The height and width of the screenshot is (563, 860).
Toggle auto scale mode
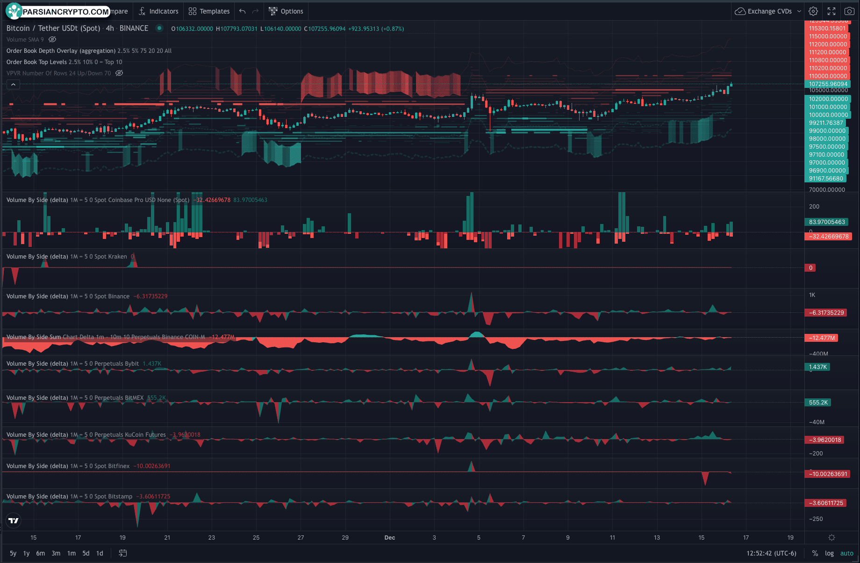846,553
